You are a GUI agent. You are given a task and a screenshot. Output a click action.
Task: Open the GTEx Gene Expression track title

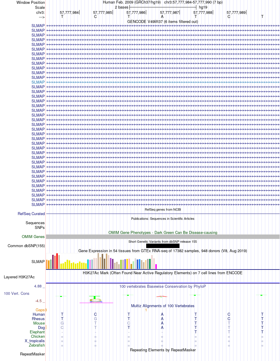[163, 251]
